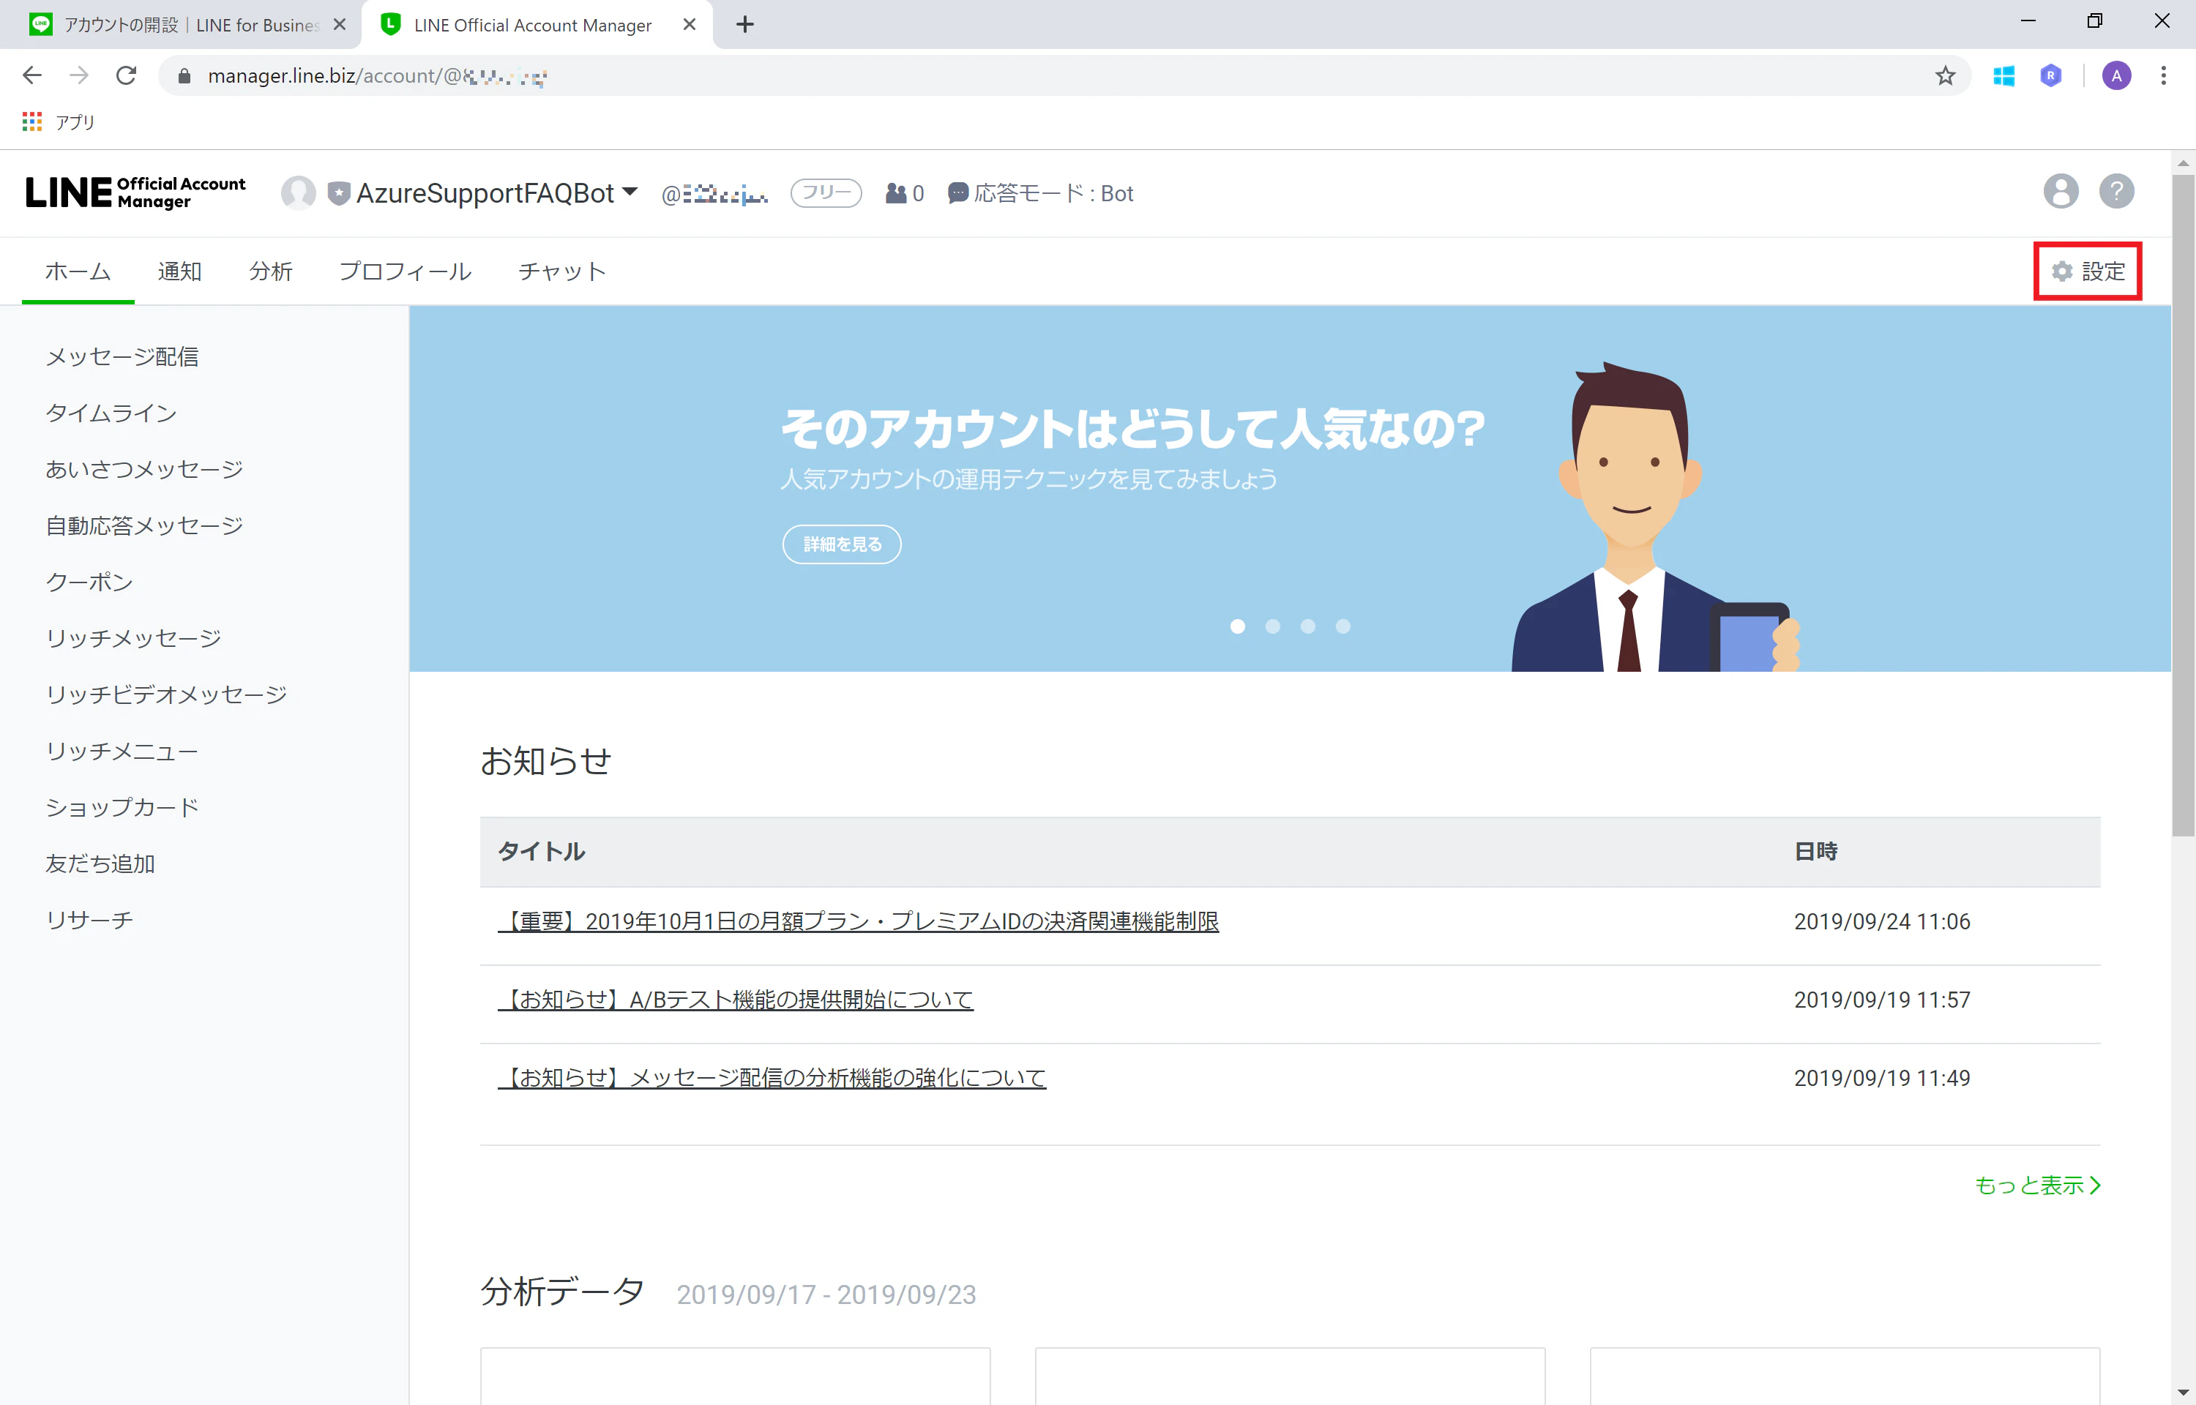The width and height of the screenshot is (2196, 1405).
Task: Open the メッセージ配信の分析機能 announcement link
Action: pyautogui.click(x=772, y=1079)
